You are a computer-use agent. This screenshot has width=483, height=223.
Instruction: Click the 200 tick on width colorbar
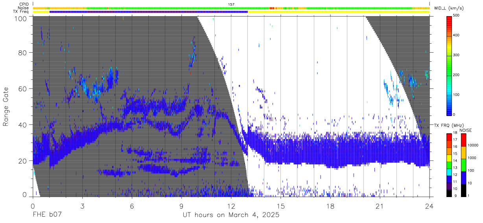tap(456, 75)
